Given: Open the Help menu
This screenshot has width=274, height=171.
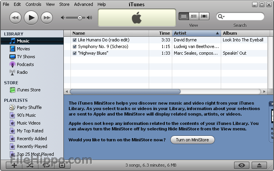Looking at the screenshot, I should click(x=102, y=4).
